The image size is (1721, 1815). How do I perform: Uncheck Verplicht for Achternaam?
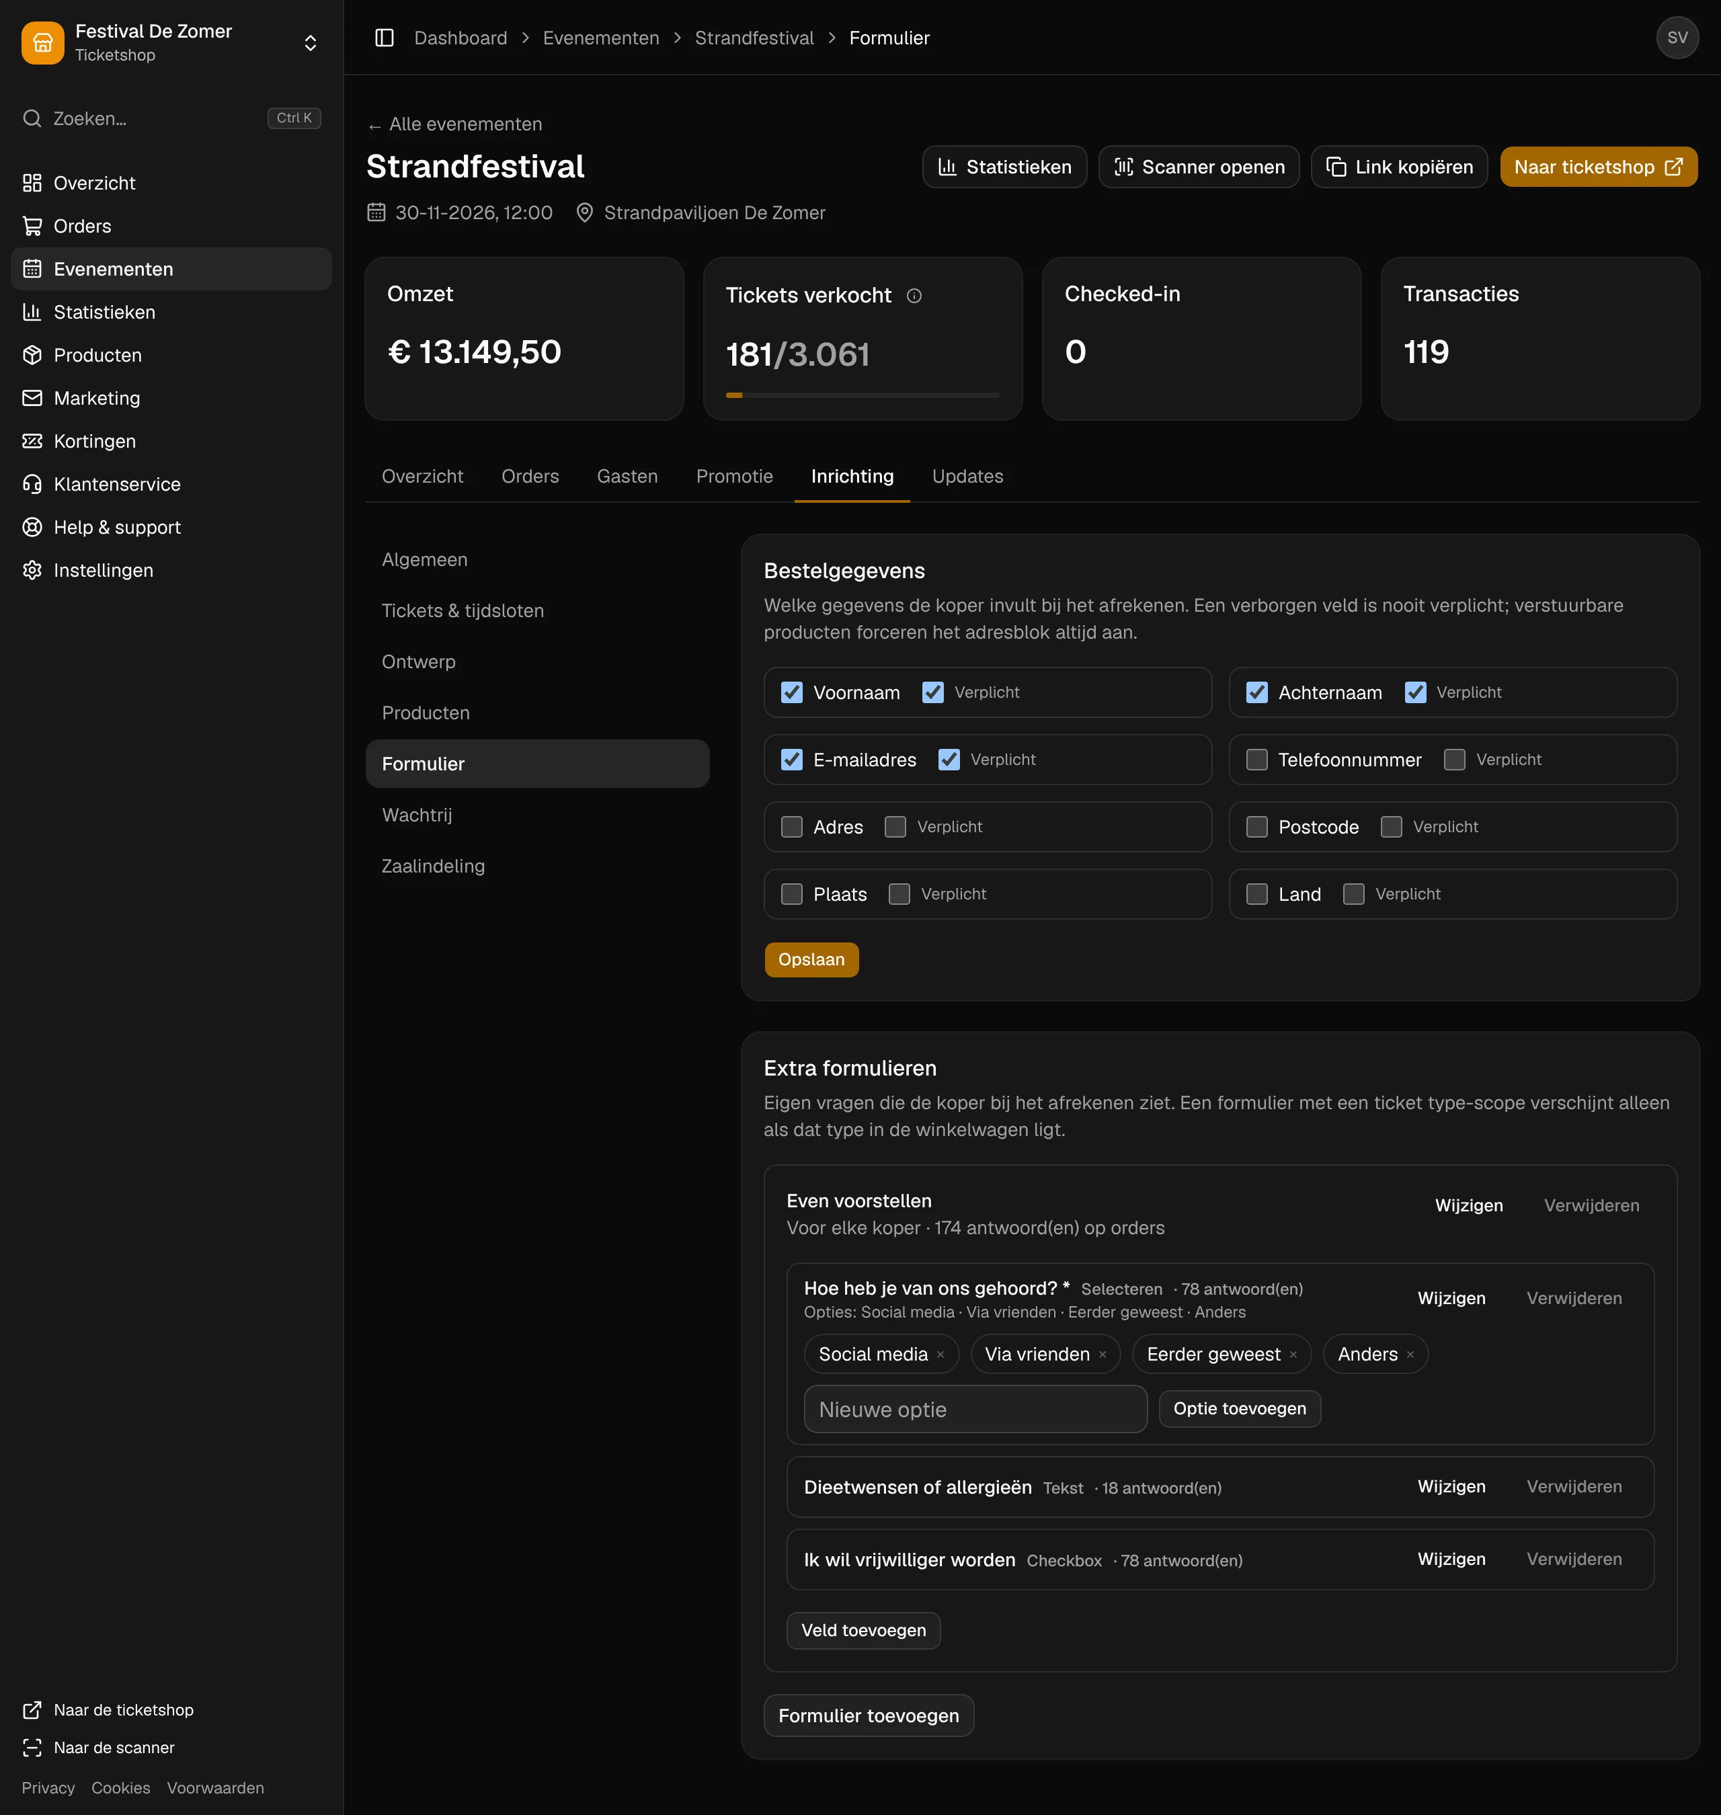point(1414,692)
